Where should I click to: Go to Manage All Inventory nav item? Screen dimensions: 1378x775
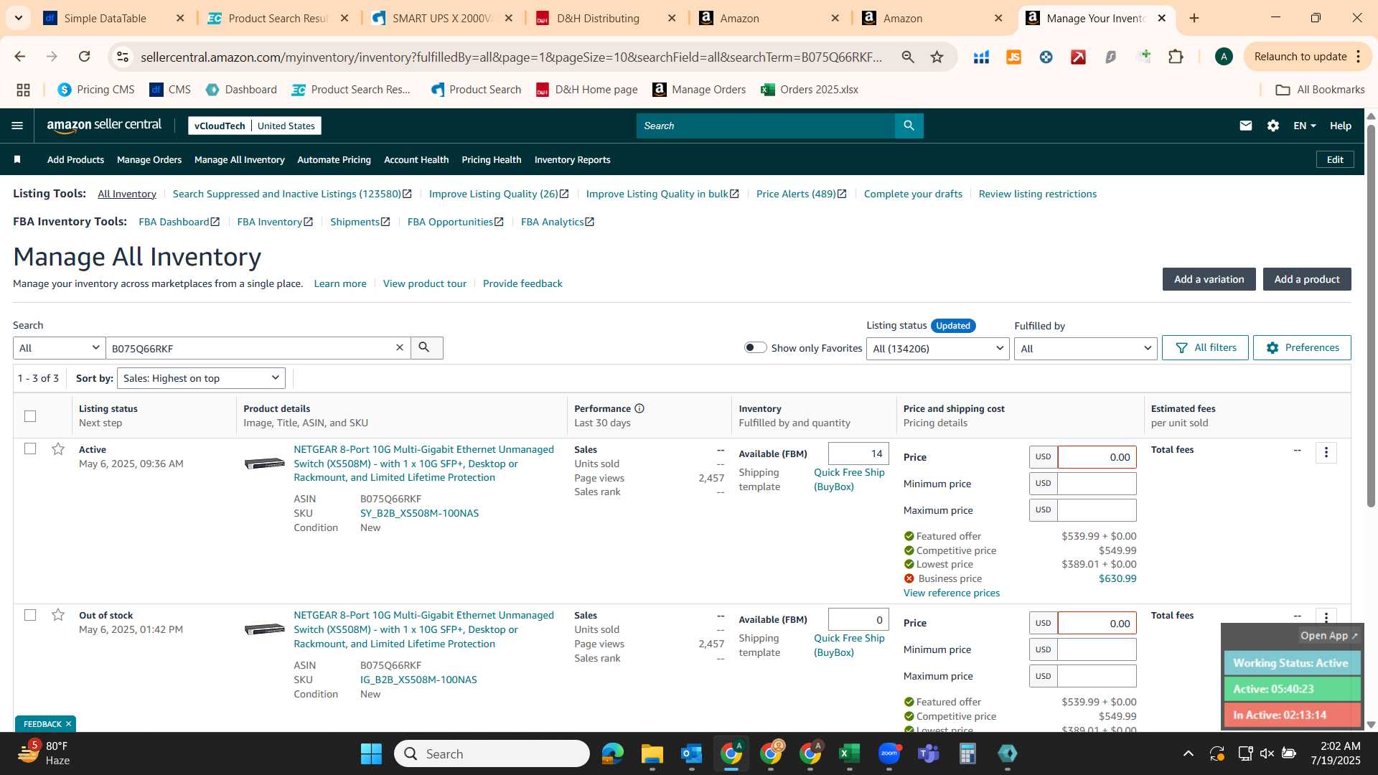239,159
